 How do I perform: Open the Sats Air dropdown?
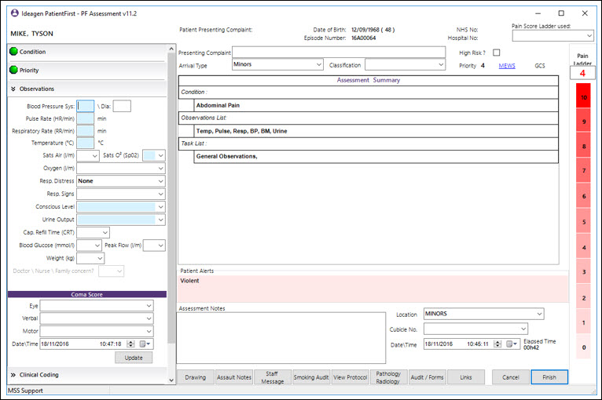tap(95, 155)
